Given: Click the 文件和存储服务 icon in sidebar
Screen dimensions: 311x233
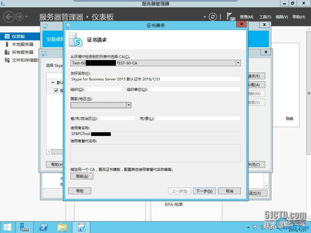Looking at the screenshot, I should tap(7, 60).
